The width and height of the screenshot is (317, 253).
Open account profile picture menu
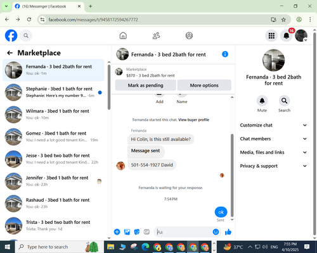(301, 35)
